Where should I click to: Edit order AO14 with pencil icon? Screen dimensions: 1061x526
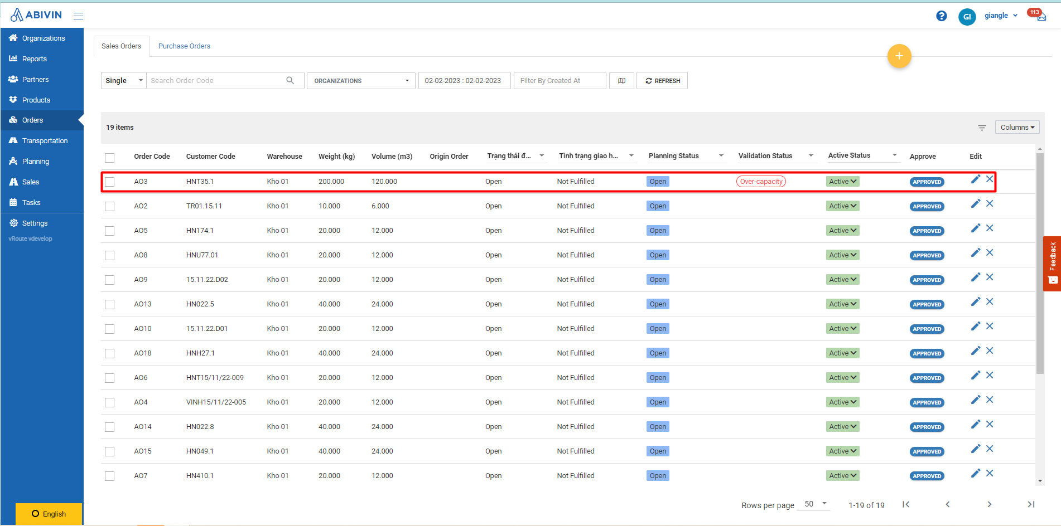[x=975, y=424]
